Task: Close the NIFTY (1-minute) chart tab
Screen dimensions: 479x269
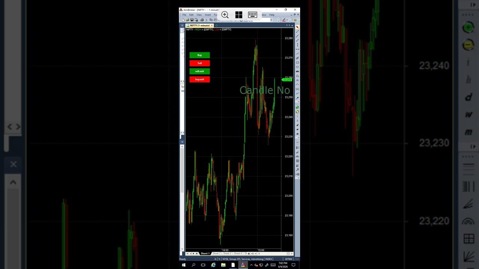Action: 212,25
